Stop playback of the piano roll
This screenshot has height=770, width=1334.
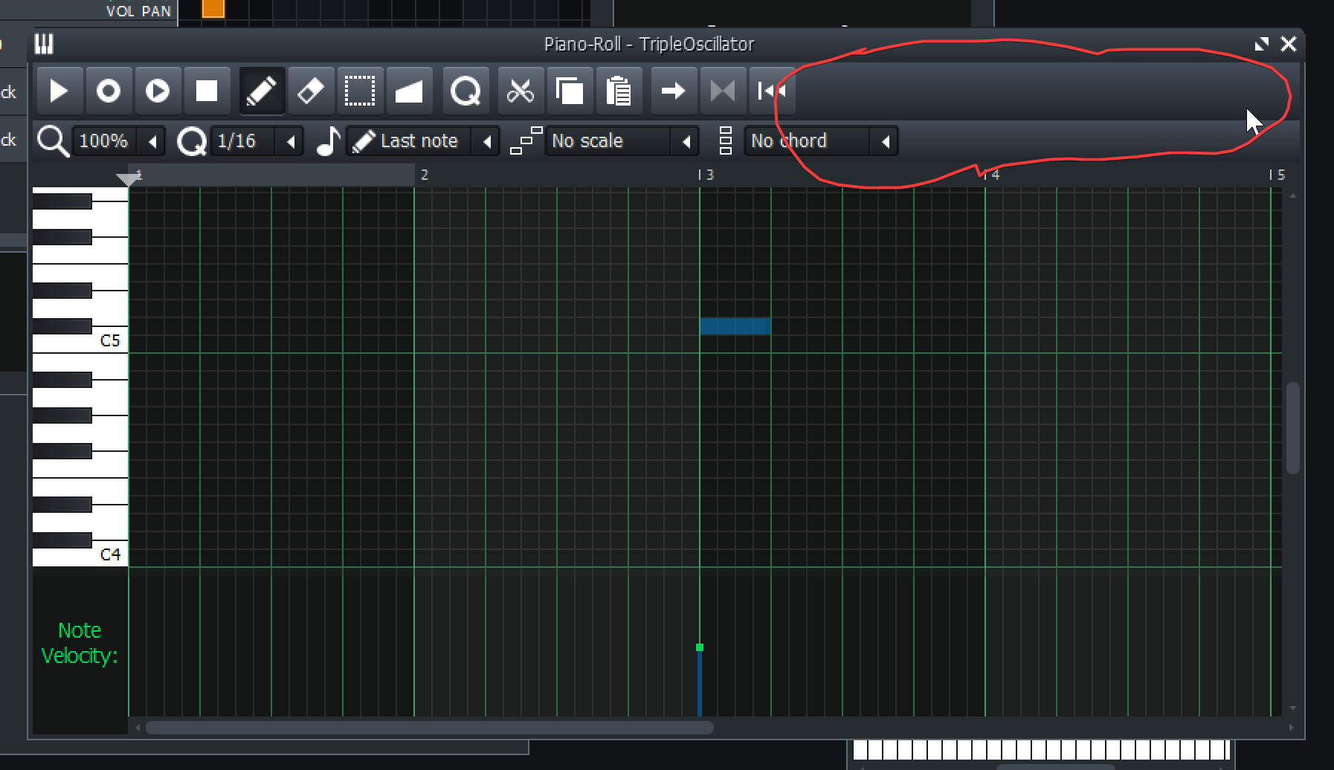coord(207,91)
